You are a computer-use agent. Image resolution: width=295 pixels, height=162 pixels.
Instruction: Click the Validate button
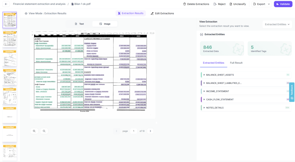(x=283, y=4)
